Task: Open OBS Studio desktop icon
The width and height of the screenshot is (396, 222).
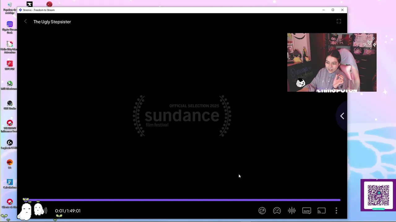Action: 10,105
